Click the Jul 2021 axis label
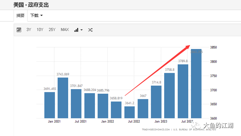This screenshot has width=241, height=136. pyautogui.click(x=81, y=121)
